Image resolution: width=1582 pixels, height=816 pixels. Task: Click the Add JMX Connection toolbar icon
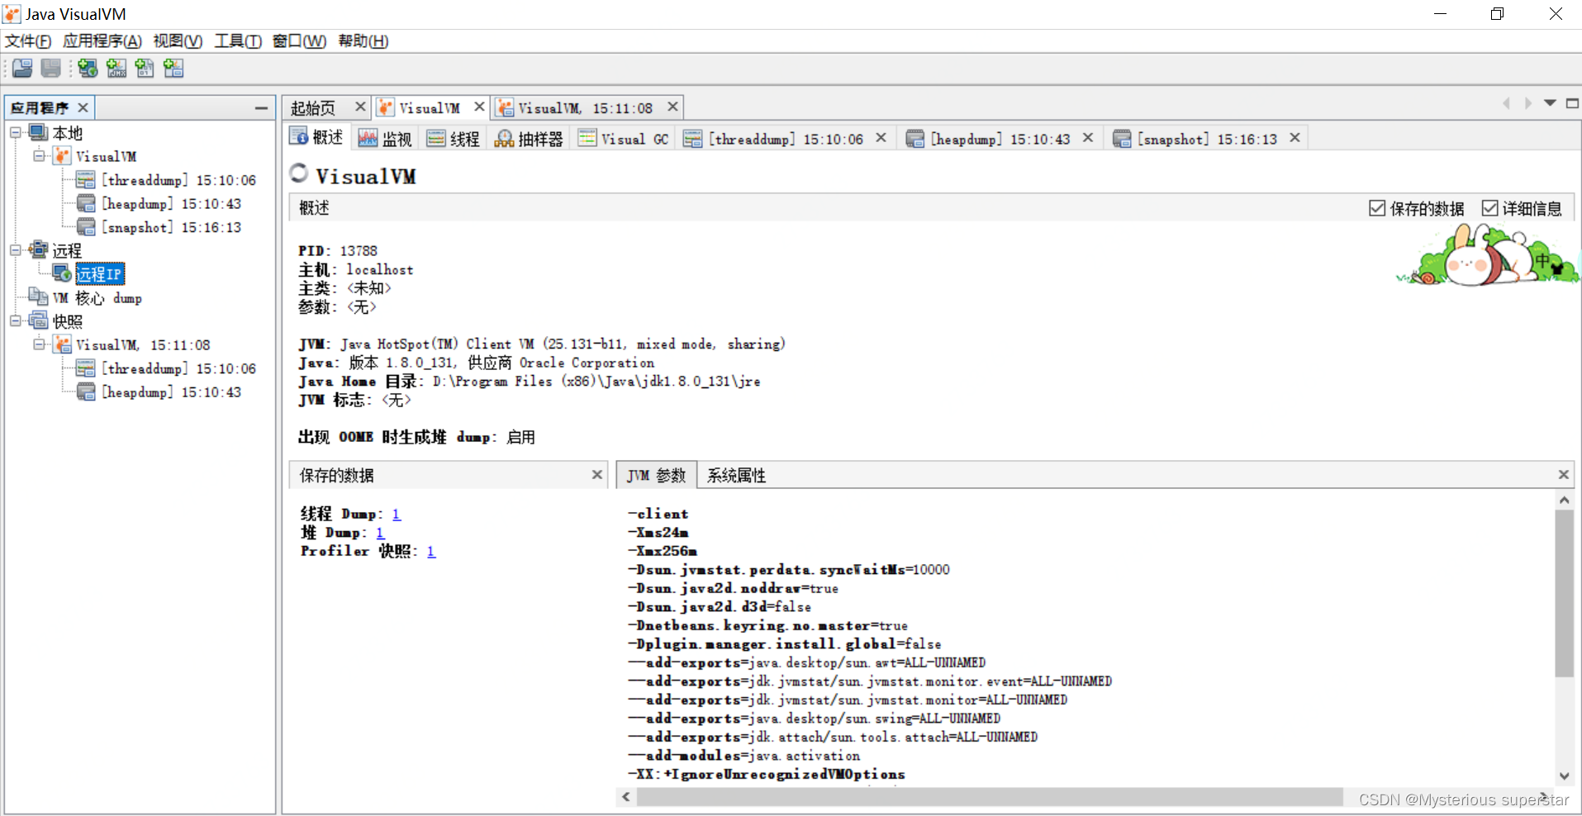116,69
